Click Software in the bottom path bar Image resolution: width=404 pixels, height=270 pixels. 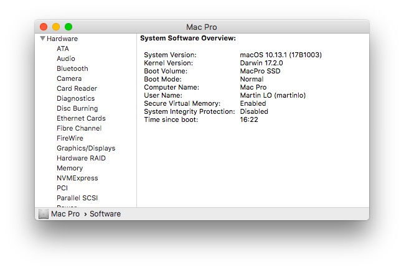(105, 214)
